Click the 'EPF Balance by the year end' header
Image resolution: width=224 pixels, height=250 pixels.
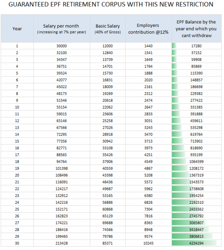pyautogui.click(x=194, y=29)
